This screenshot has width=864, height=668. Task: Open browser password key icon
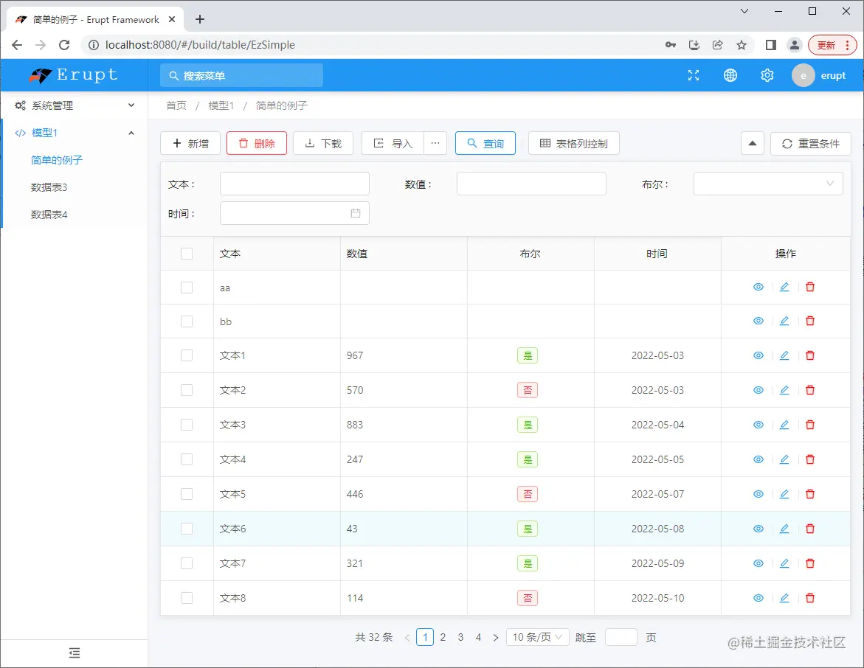click(x=671, y=45)
